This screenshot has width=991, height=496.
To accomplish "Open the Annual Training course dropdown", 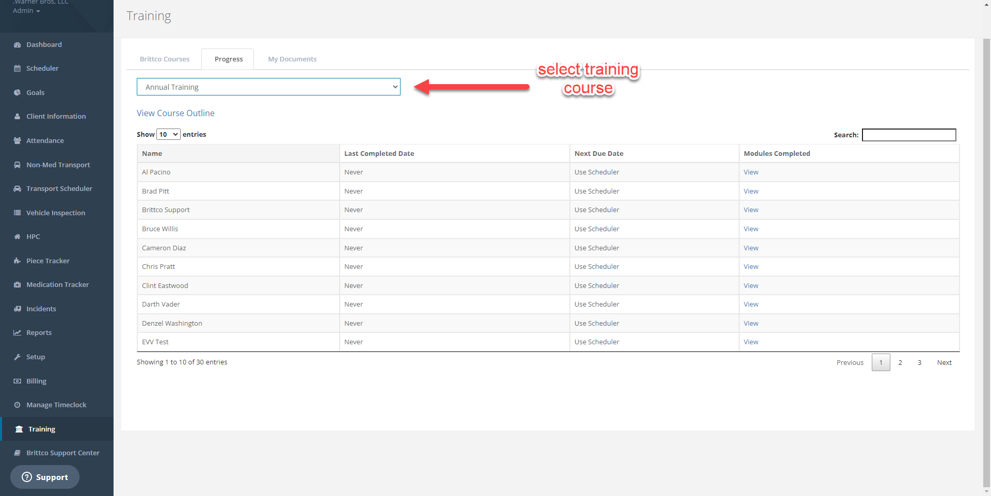I will [x=268, y=87].
